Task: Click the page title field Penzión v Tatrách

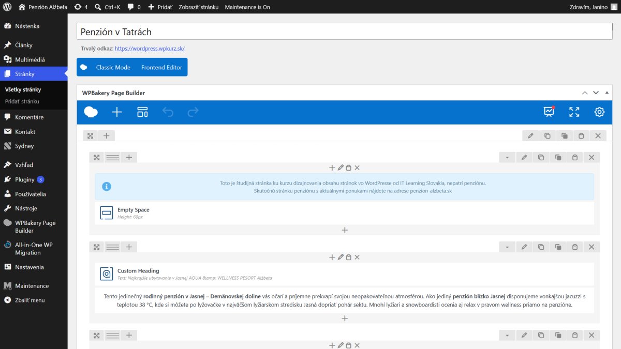Action: click(x=345, y=32)
